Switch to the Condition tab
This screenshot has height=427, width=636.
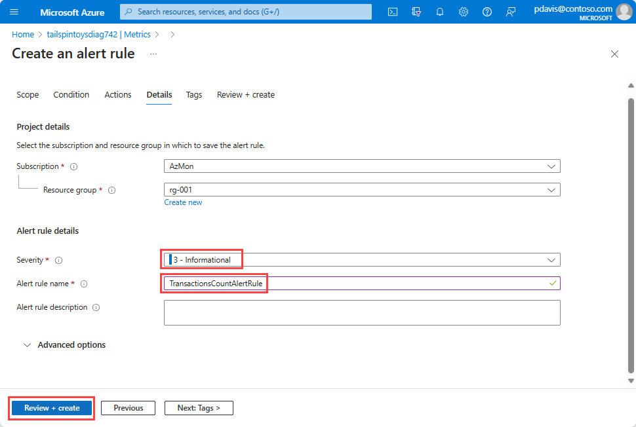[71, 95]
